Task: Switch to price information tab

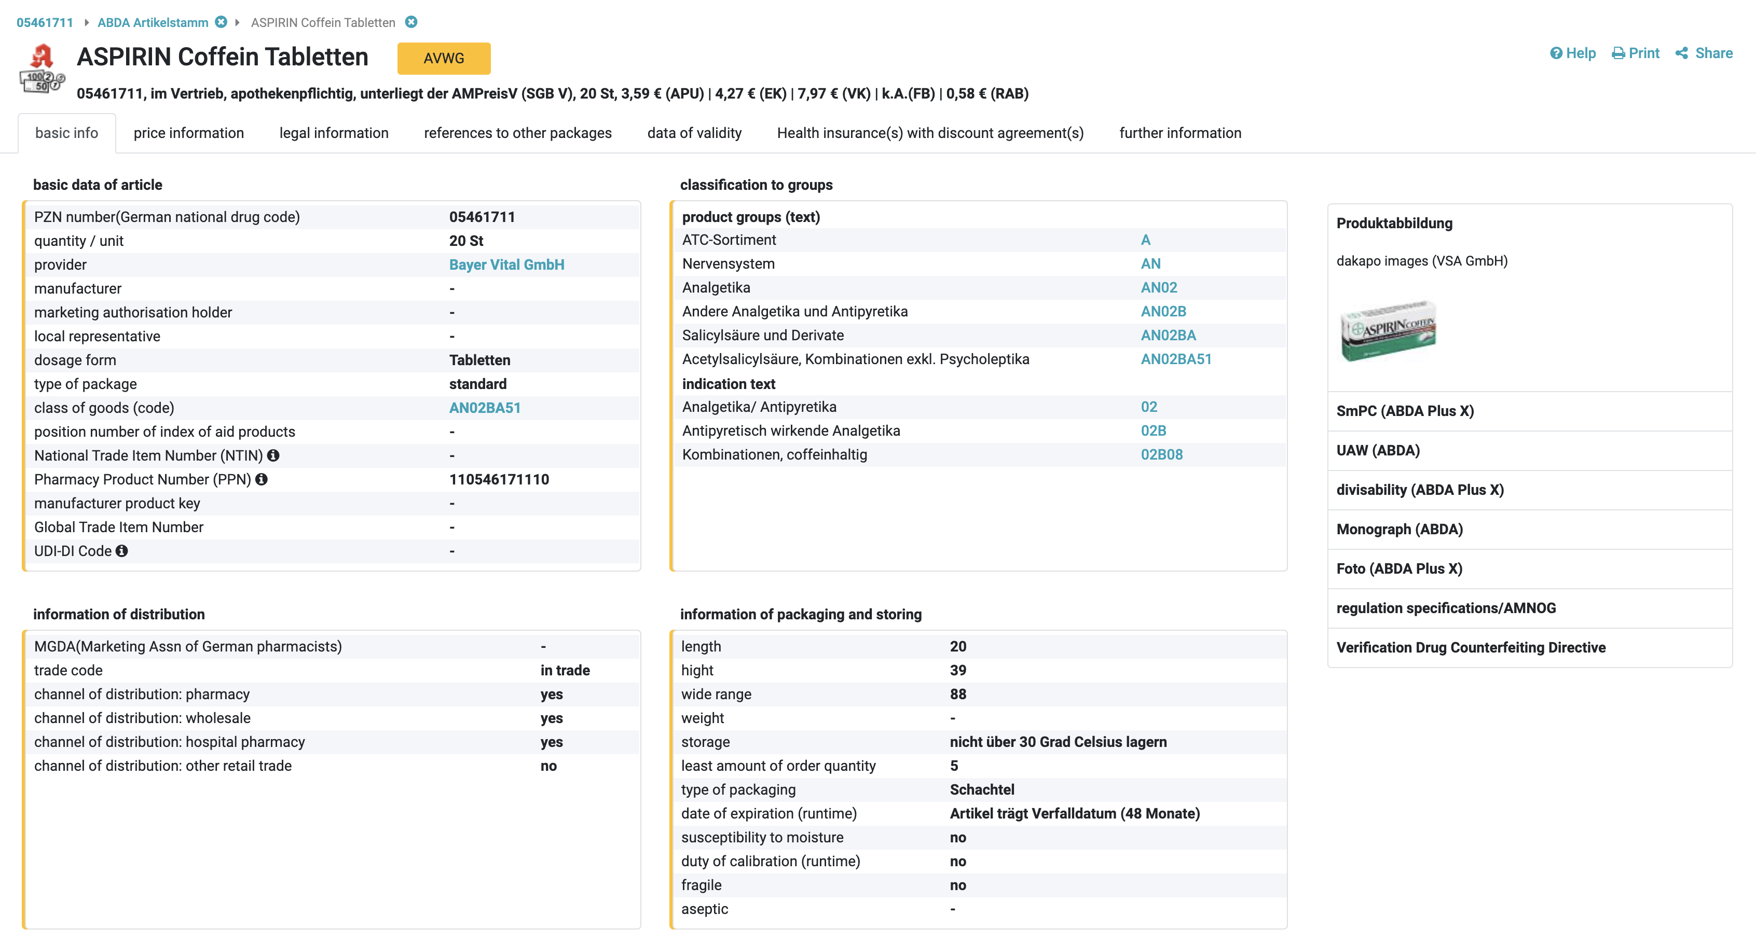Action: coord(189,133)
